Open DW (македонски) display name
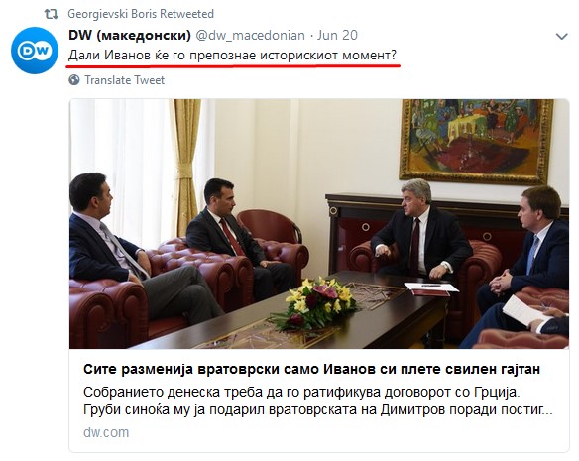 tap(130, 35)
